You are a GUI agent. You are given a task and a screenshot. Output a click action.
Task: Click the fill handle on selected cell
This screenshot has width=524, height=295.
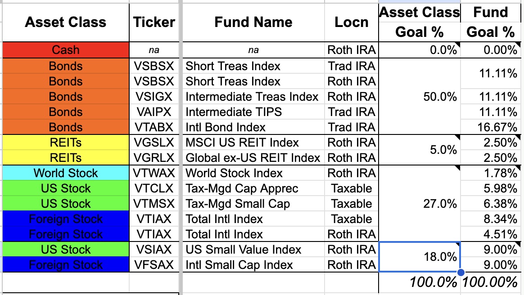[x=461, y=273]
